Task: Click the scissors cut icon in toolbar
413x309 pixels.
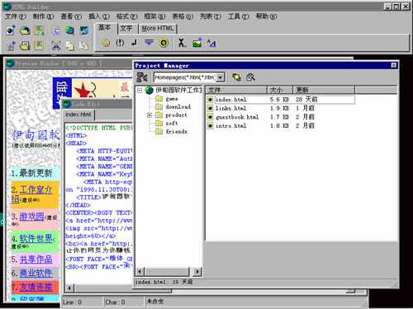Action: click(56, 45)
